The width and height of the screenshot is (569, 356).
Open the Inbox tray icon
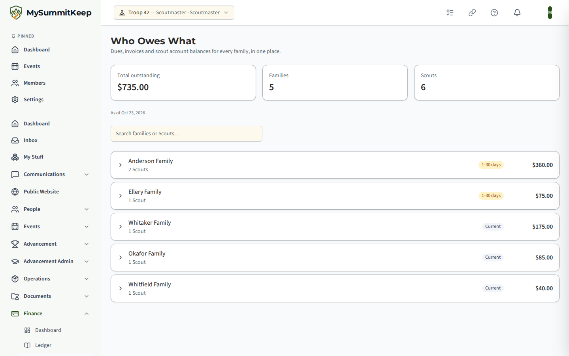click(x=15, y=140)
